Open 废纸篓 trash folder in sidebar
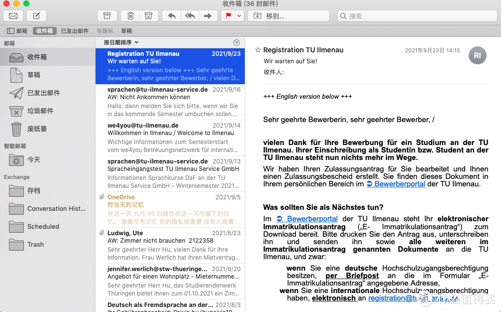501x312 pixels. tap(48, 129)
